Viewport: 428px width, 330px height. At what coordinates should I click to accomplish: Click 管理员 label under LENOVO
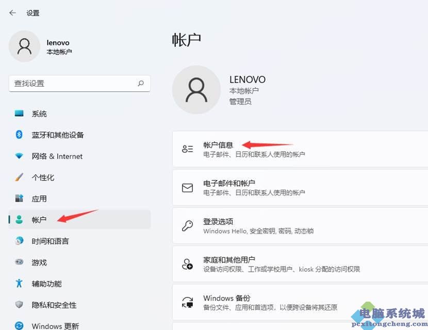pos(240,102)
